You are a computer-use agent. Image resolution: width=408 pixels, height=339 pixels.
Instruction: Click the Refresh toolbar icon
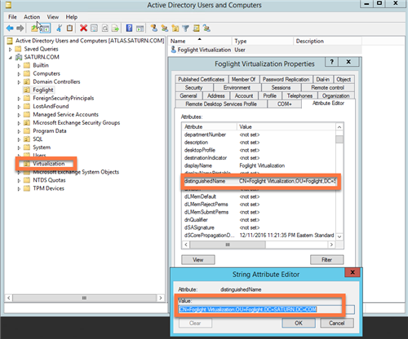[105, 28]
